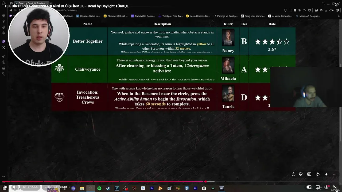Click the Invocation: Treacherous Crows name
Viewport: 342px width, 192px height.
[88, 97]
